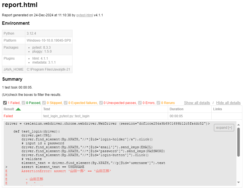This screenshot has width=244, height=196.
Task: Expand the failed test log with "expand [+]"
Action: point(224,127)
